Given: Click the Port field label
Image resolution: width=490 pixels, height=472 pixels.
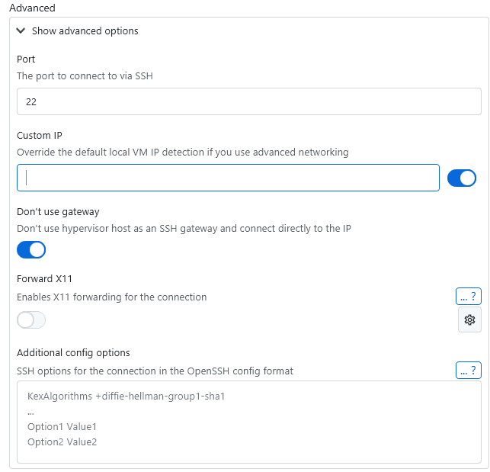Looking at the screenshot, I should click(x=26, y=59).
